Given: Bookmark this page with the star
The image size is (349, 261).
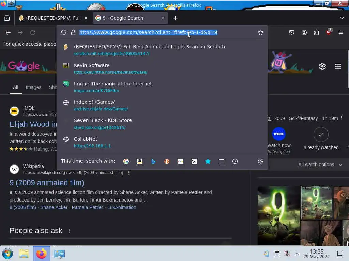Looking at the screenshot, I should (x=261, y=32).
